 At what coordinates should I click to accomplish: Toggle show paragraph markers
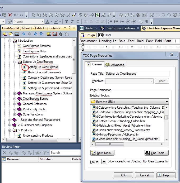click(x=146, y=21)
